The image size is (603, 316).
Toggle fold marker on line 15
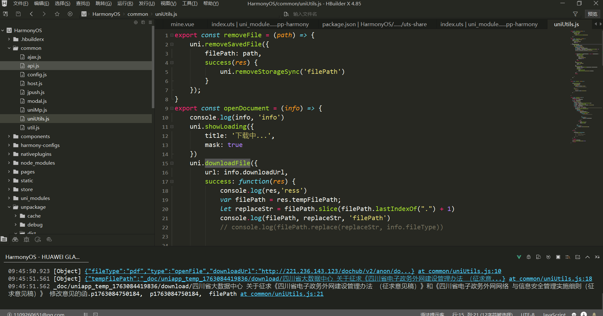click(172, 163)
